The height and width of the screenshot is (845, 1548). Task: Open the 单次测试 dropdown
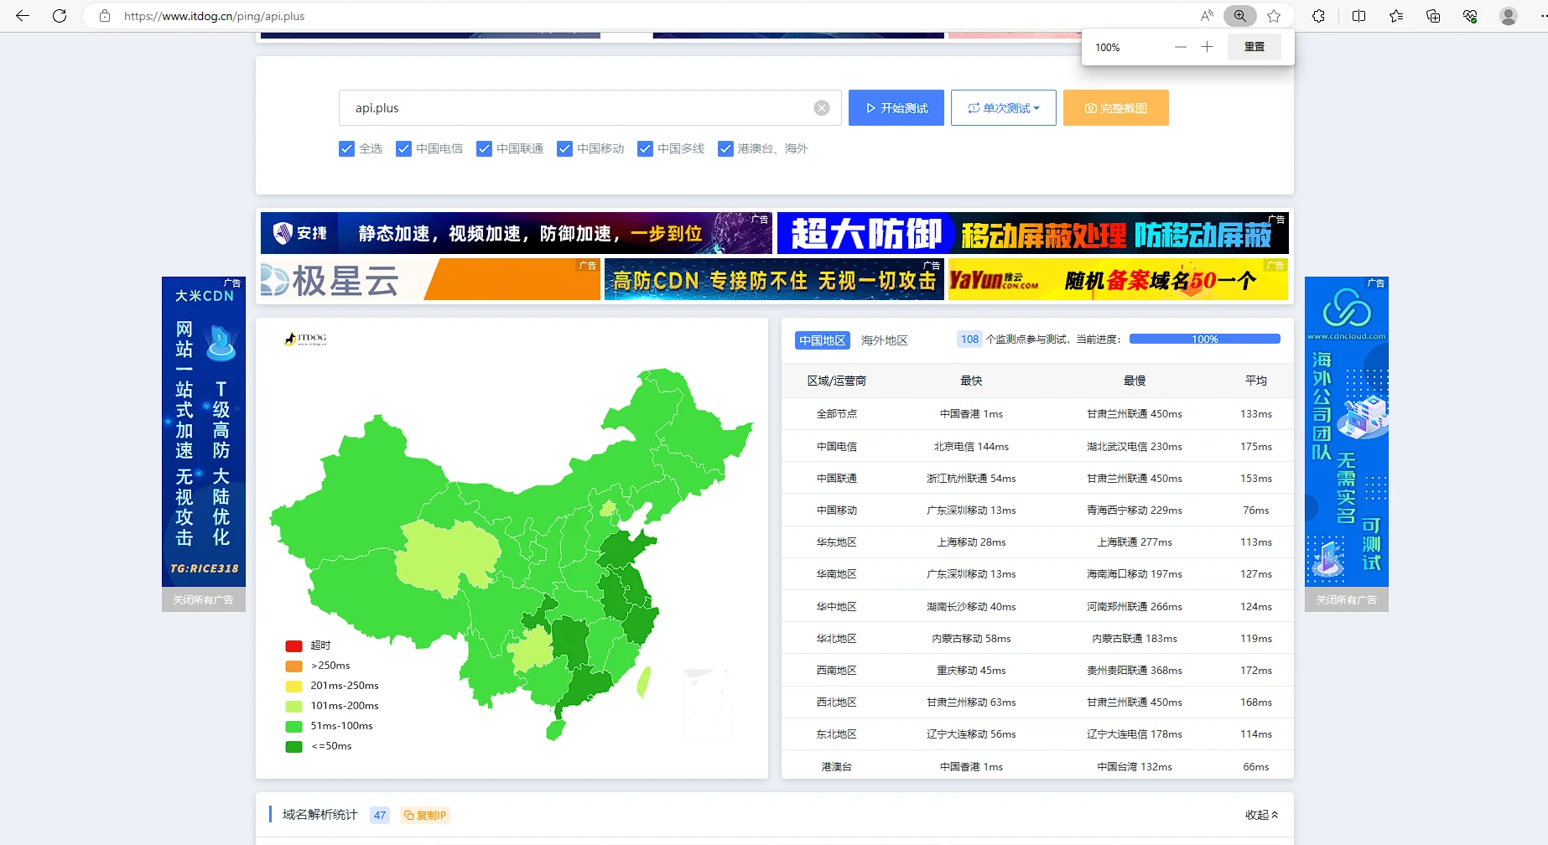1003,108
